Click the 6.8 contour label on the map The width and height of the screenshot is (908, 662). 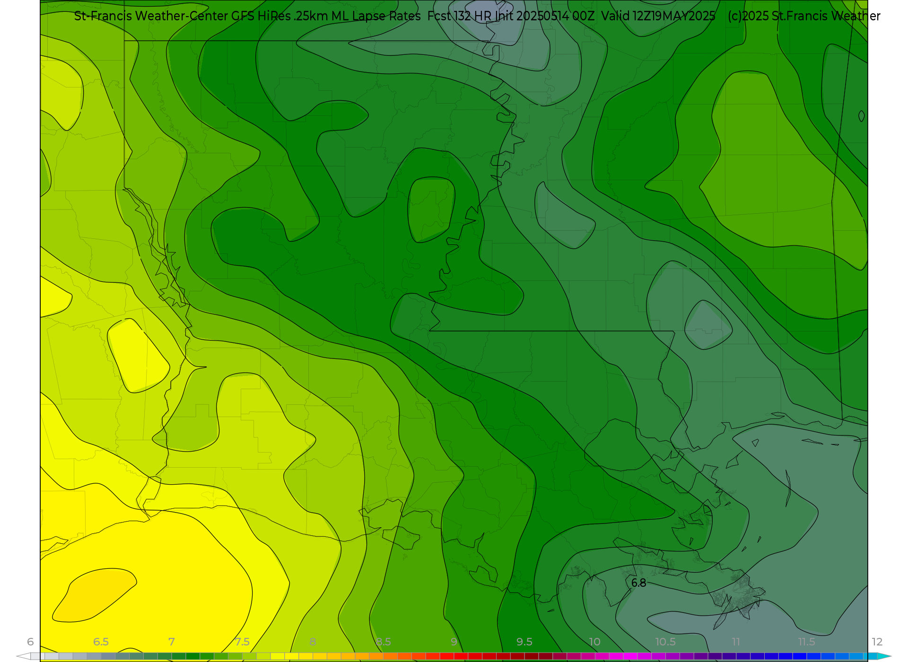click(638, 583)
